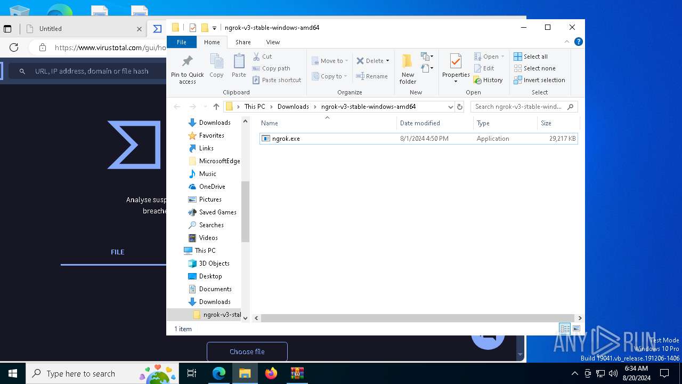Create a New folder from the ribbon

pos(408,68)
